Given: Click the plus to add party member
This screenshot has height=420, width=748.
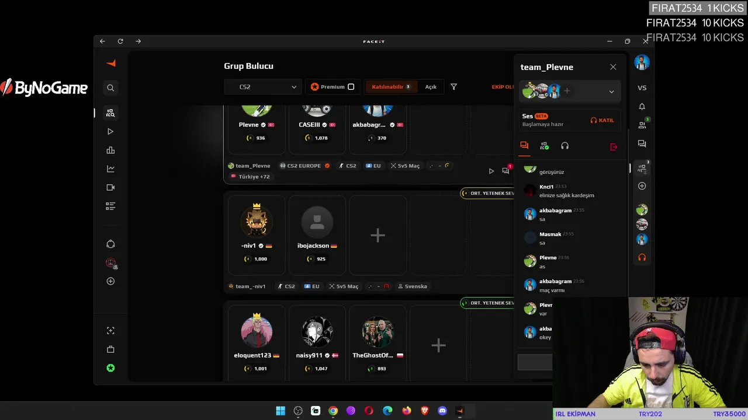Looking at the screenshot, I should pos(567,91).
